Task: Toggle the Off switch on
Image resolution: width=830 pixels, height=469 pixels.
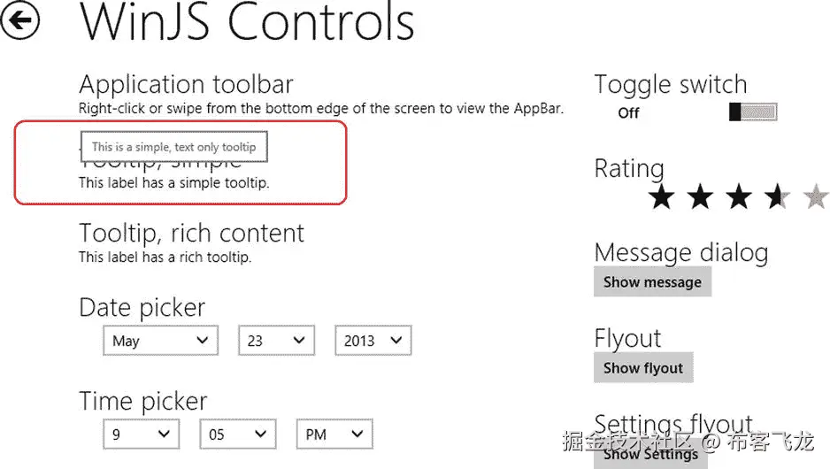Action: (752, 112)
